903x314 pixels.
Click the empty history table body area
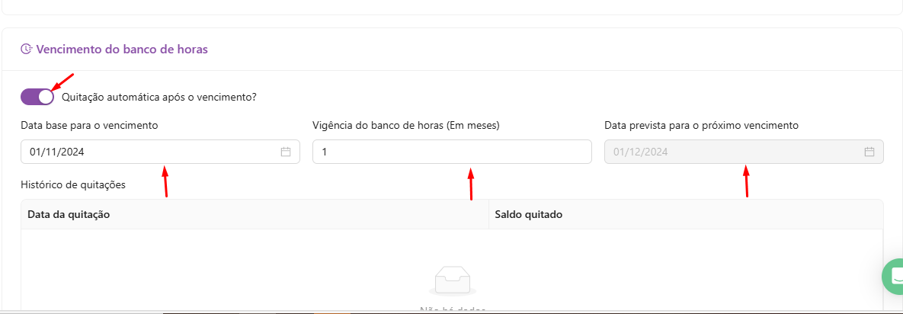(x=229, y=267)
